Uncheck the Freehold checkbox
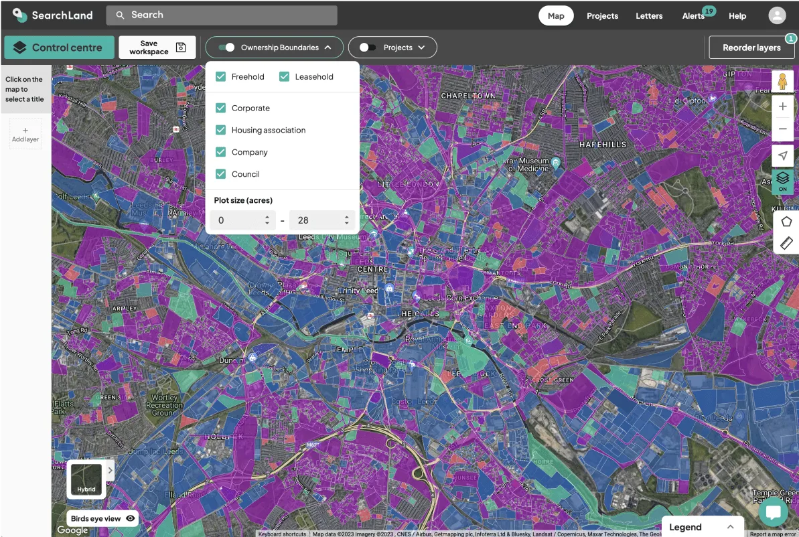Viewport: 799px width, 537px height. tap(220, 76)
